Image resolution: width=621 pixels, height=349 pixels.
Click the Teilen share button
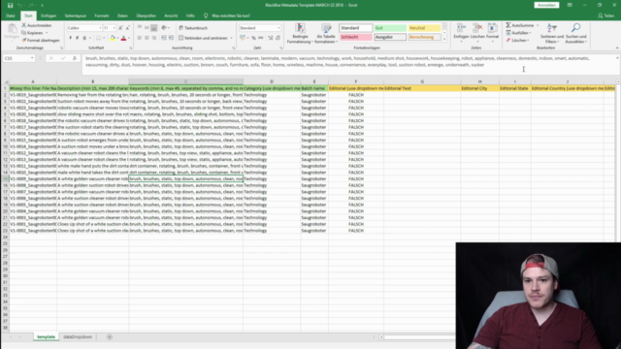point(605,16)
